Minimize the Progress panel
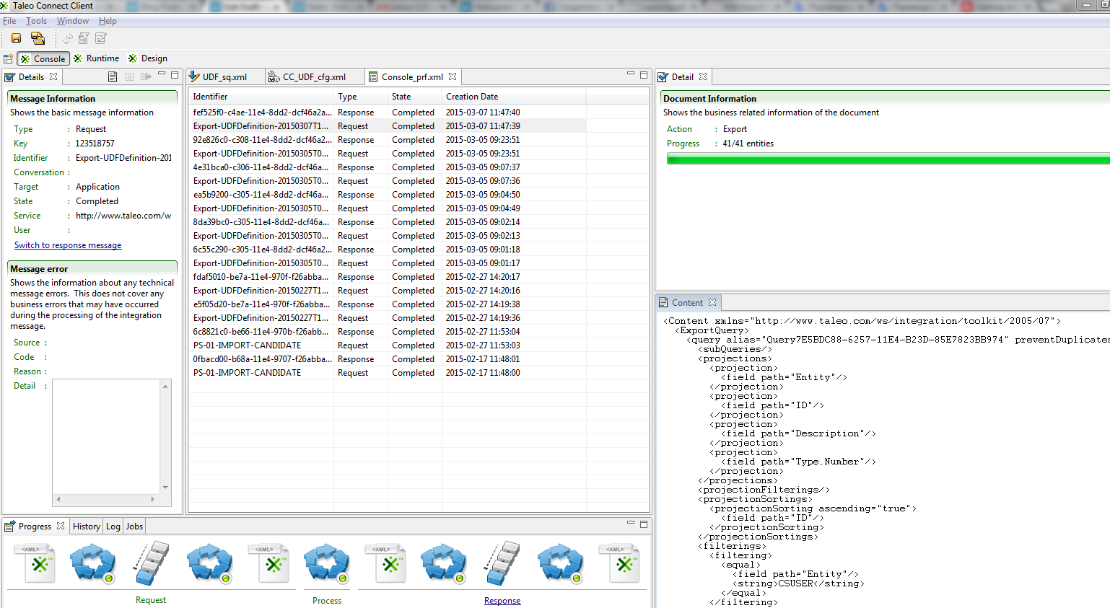This screenshot has width=1110, height=608. pyautogui.click(x=630, y=523)
